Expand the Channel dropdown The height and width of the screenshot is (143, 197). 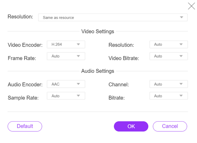point(169,84)
